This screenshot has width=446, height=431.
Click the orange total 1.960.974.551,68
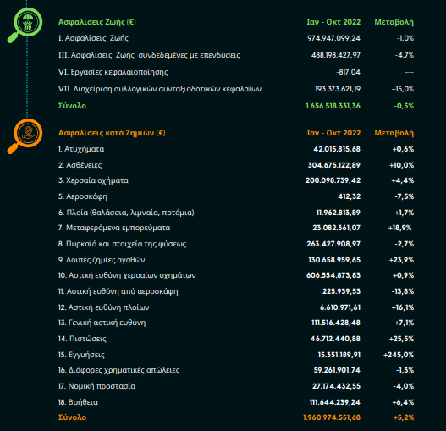pyautogui.click(x=332, y=417)
